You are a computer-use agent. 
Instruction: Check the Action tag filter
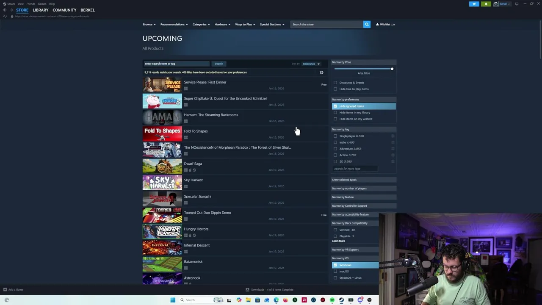coord(335,155)
